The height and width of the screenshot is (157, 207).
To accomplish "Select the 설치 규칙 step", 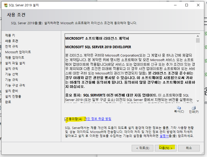I will [12, 69].
